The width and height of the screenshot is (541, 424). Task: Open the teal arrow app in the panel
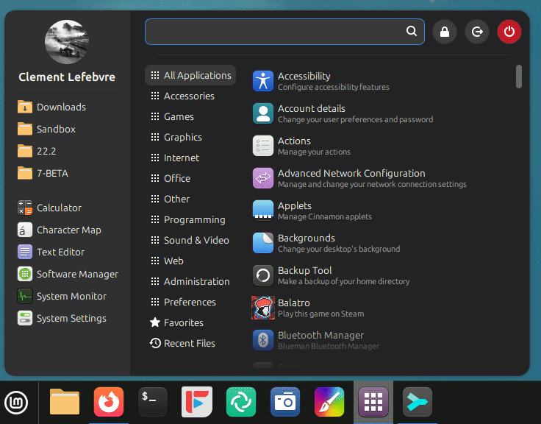(x=418, y=402)
